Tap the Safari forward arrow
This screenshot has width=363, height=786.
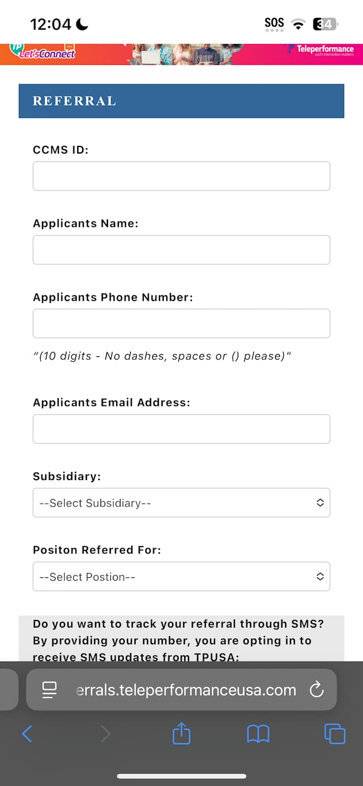click(105, 734)
